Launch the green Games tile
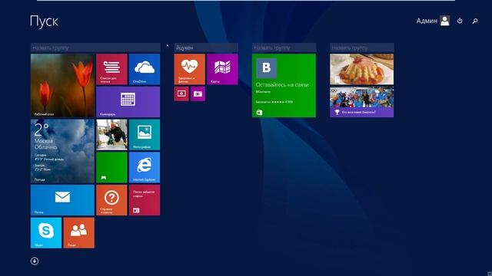 [x=111, y=167]
